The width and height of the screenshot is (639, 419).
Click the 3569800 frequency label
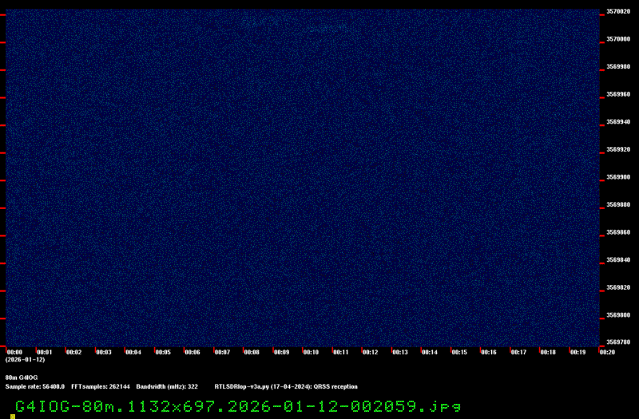click(618, 315)
